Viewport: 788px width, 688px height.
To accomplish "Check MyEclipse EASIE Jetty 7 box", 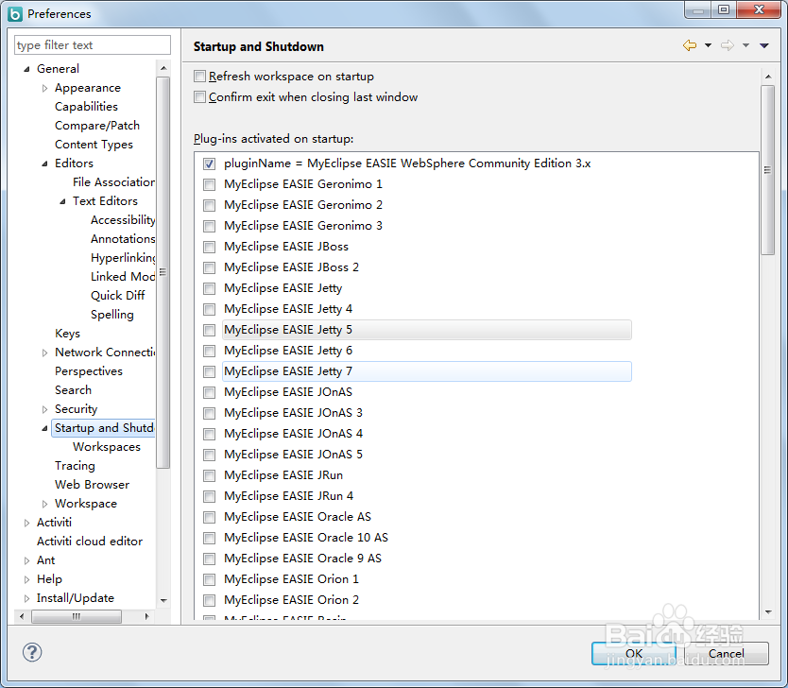I will [210, 371].
